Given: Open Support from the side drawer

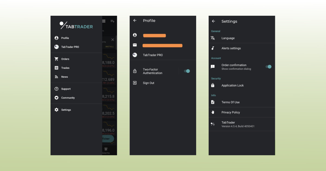Looking at the screenshot, I should coord(66,89).
